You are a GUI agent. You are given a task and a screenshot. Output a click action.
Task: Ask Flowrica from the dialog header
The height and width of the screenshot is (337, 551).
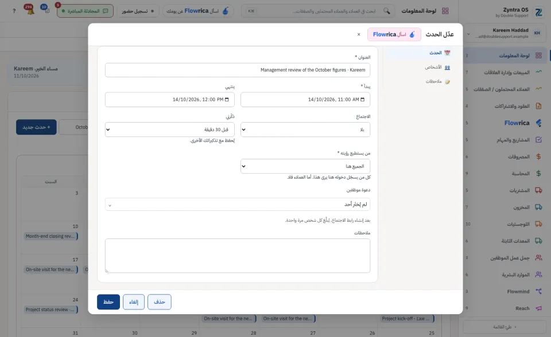pos(394,34)
